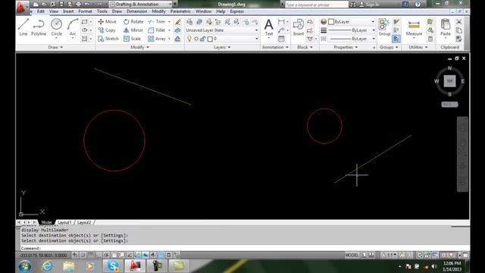Click the Paste clipboard tool
Screen dimensions: 485x273
(446, 27)
